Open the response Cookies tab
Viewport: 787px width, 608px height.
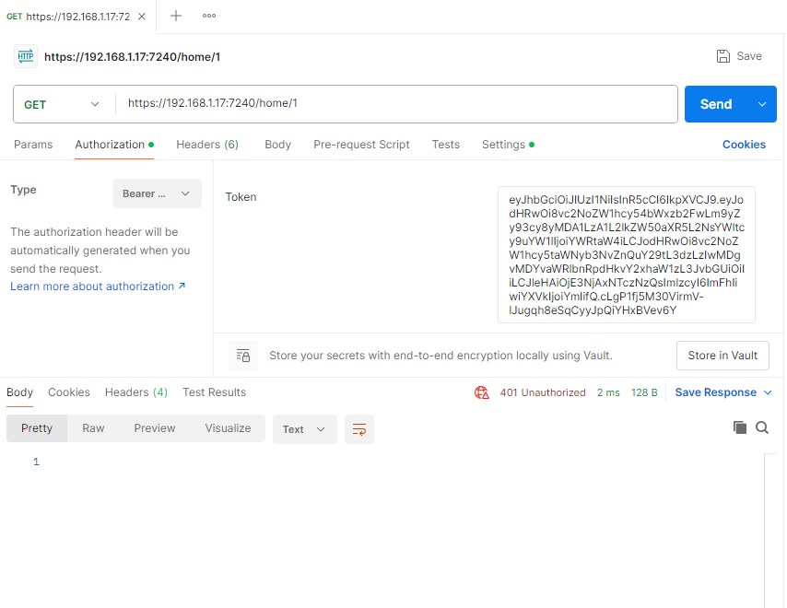(69, 392)
